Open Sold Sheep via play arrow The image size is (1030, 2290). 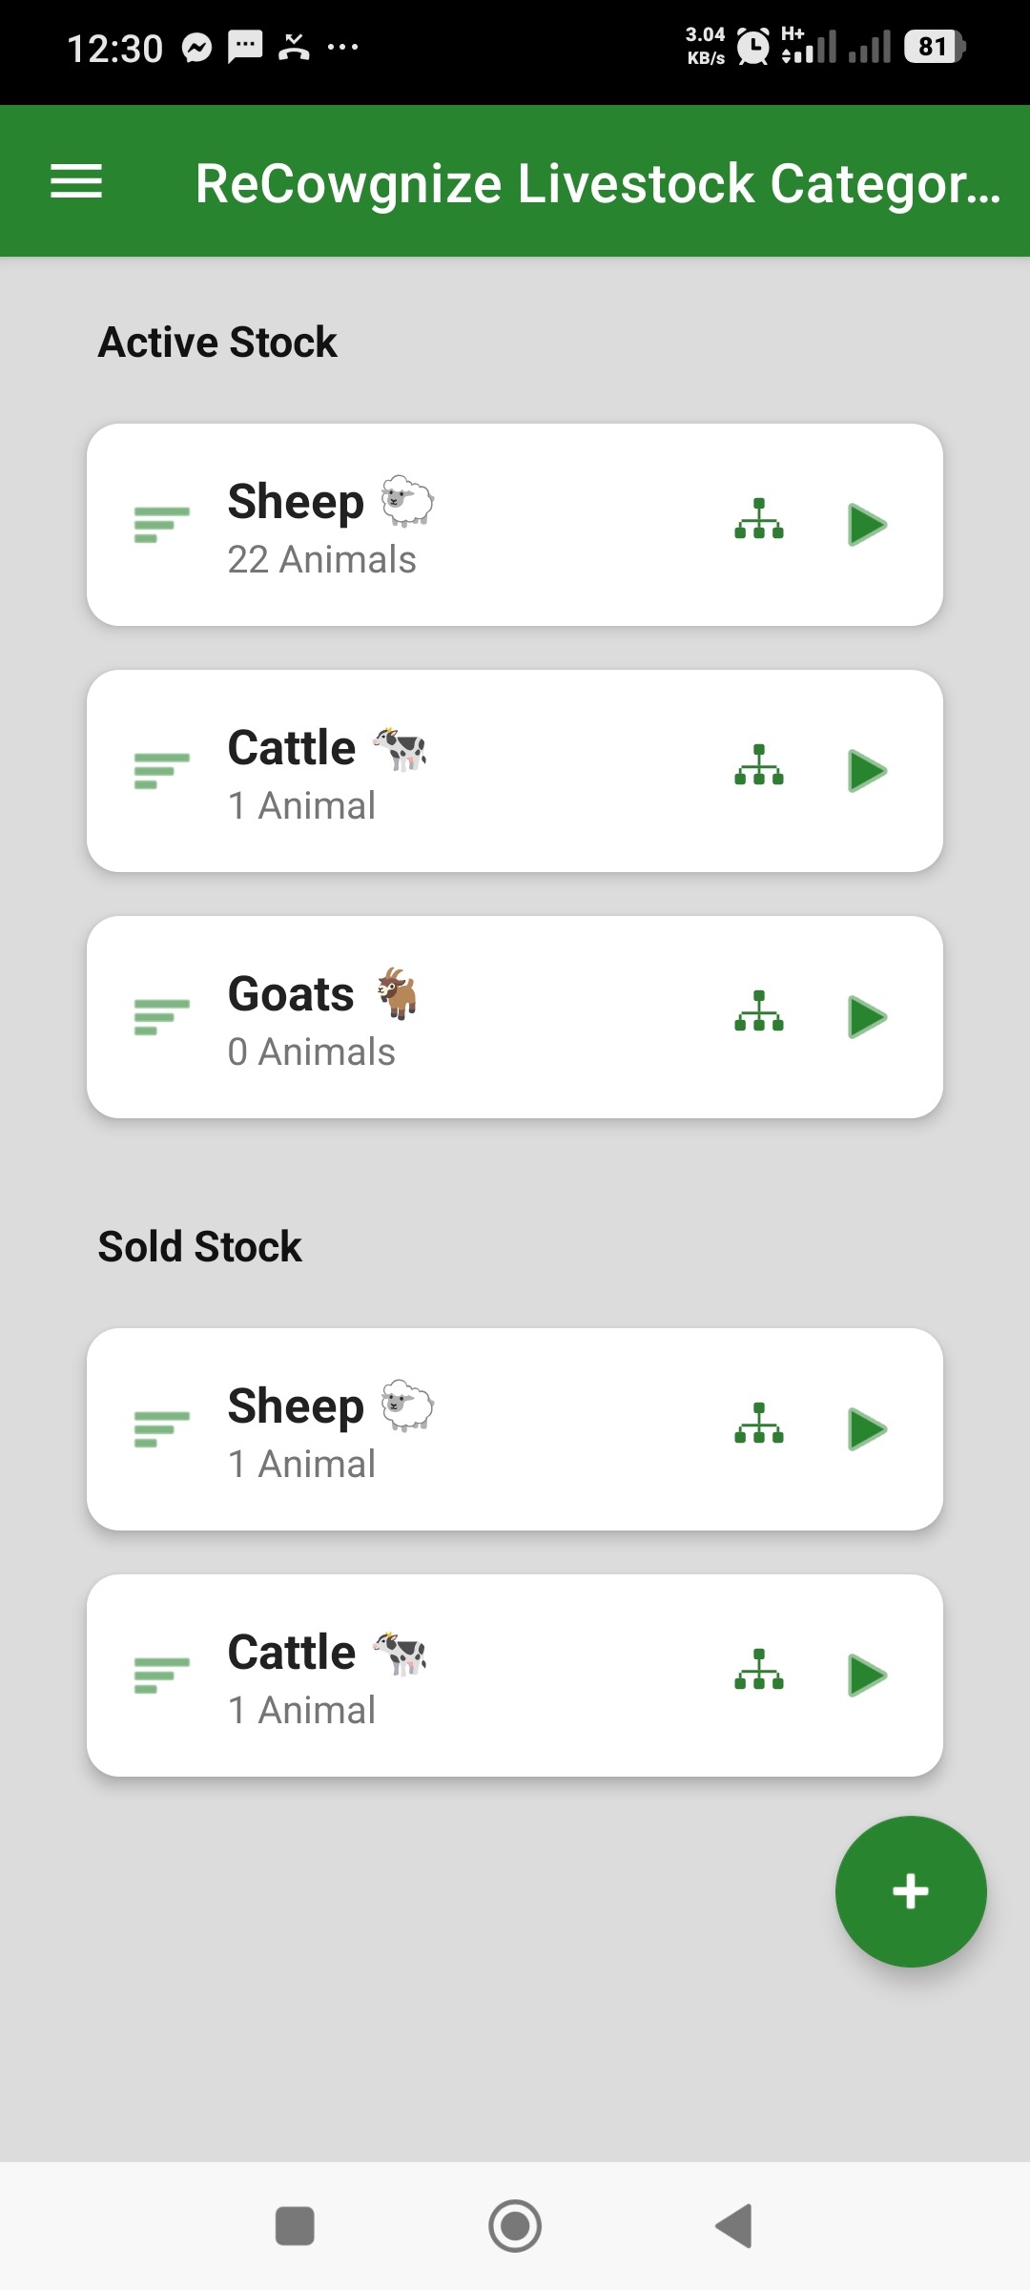click(x=867, y=1429)
